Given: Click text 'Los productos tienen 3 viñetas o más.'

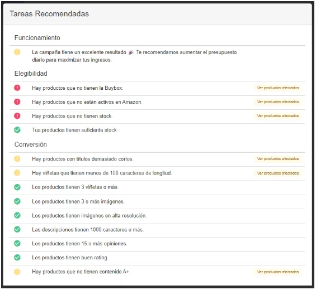Looking at the screenshot, I should point(75,187).
